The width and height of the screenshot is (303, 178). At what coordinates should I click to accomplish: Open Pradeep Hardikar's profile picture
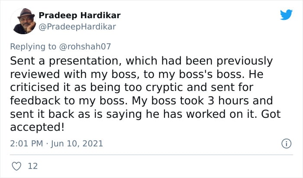click(24, 21)
